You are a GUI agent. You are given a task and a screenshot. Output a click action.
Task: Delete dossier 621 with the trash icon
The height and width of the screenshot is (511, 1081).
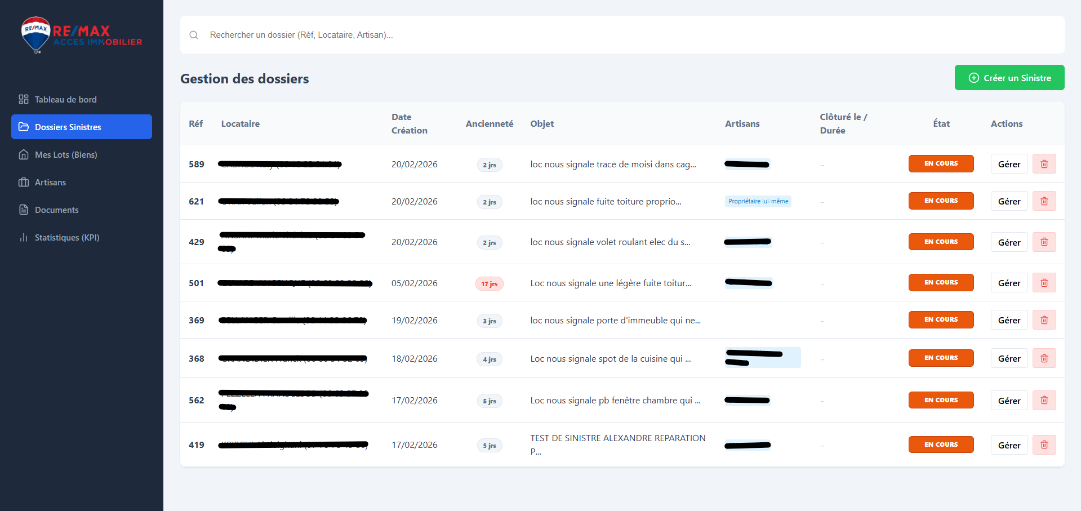(x=1044, y=201)
